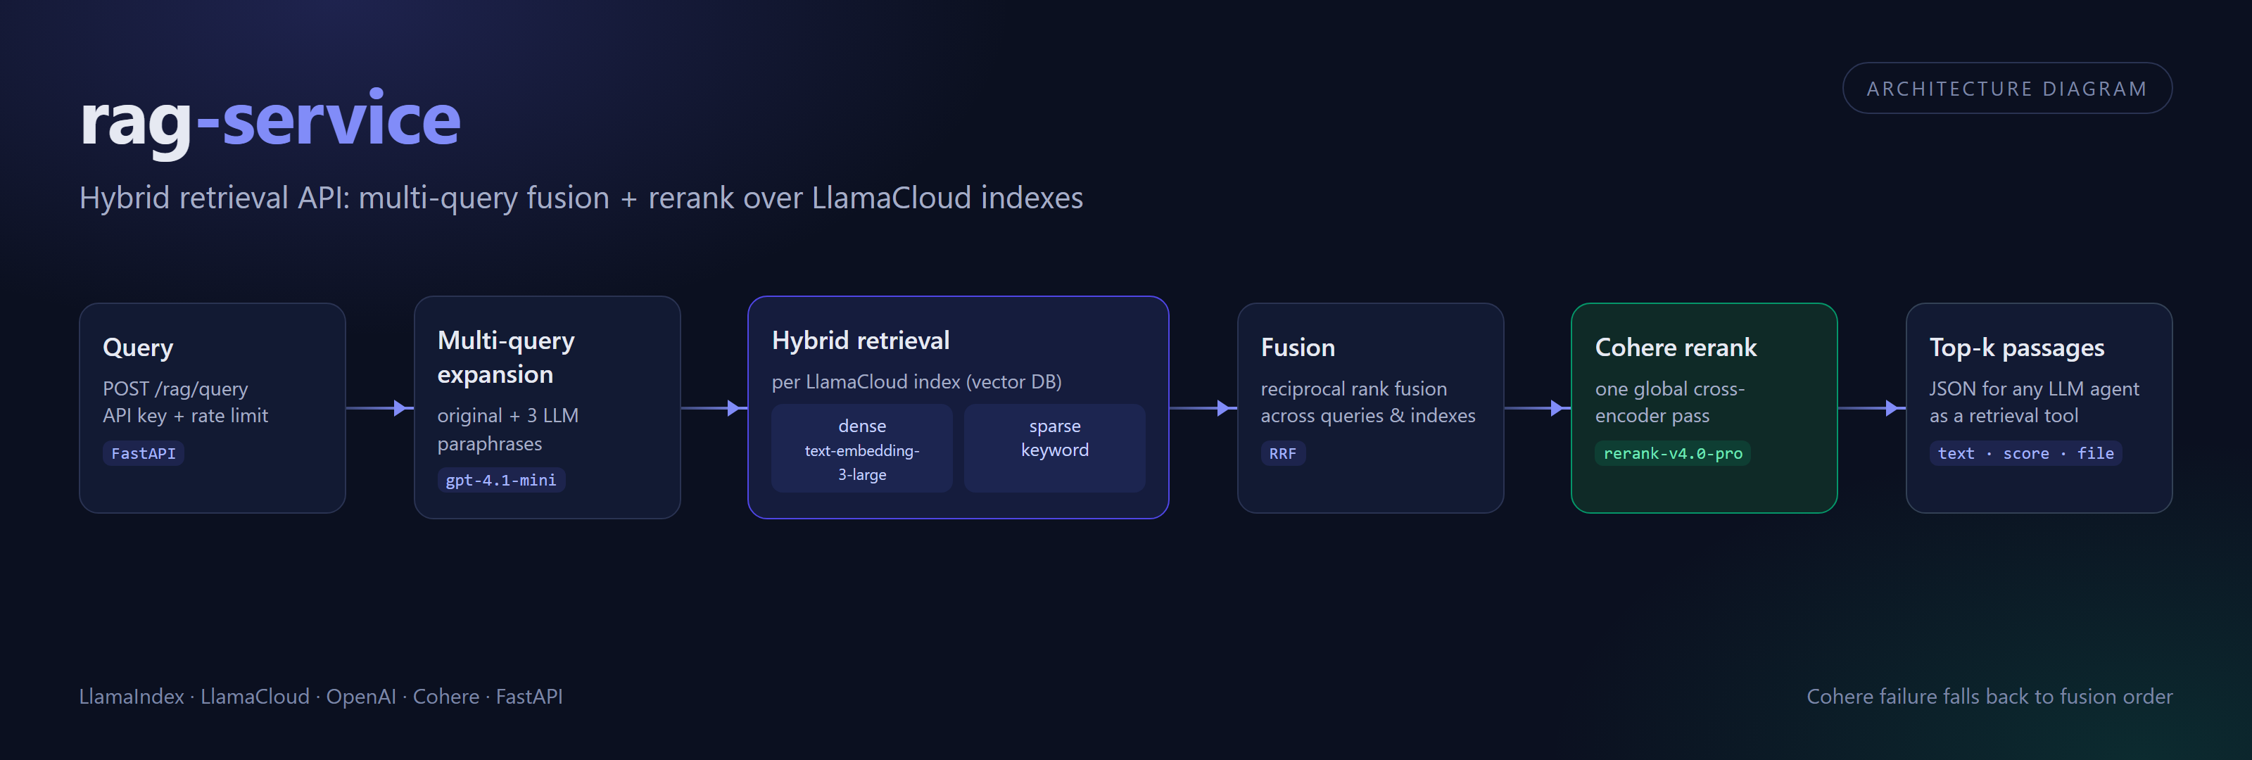Viewport: 2252px width, 760px height.
Task: Select the Query card
Action: click(213, 407)
